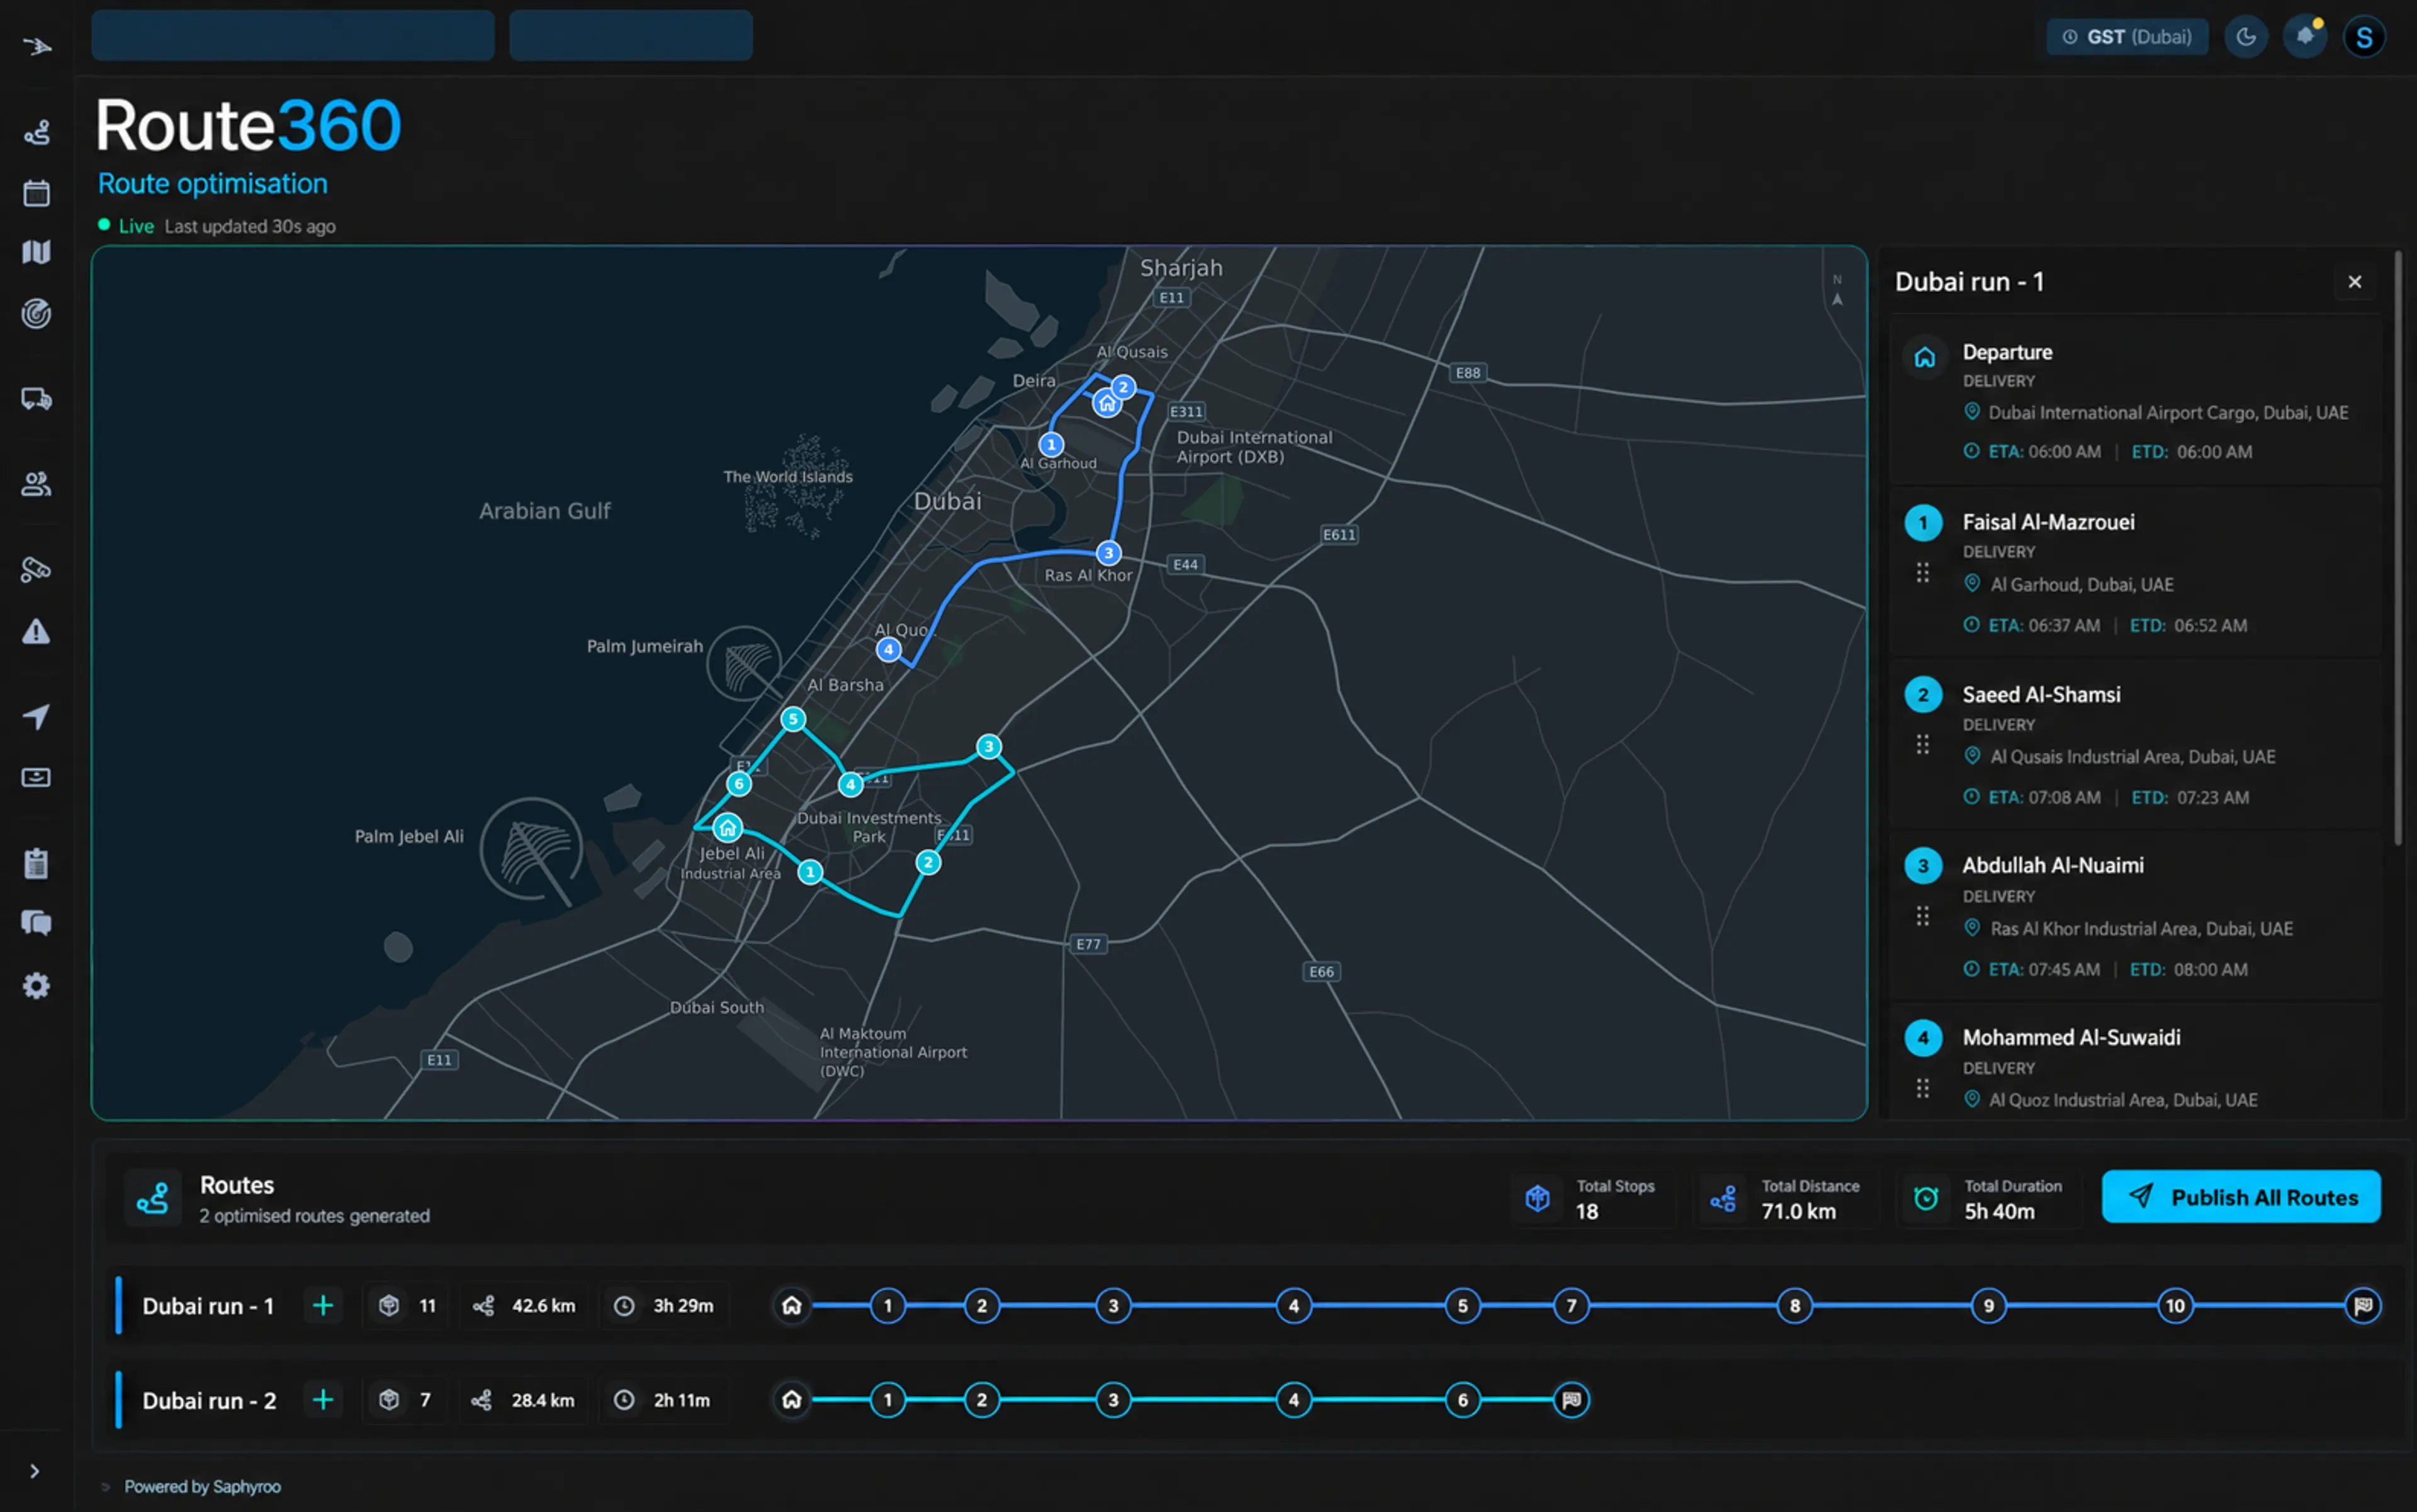Open the calendar icon in sidebar
The width and height of the screenshot is (2417, 1512).
pyautogui.click(x=37, y=192)
